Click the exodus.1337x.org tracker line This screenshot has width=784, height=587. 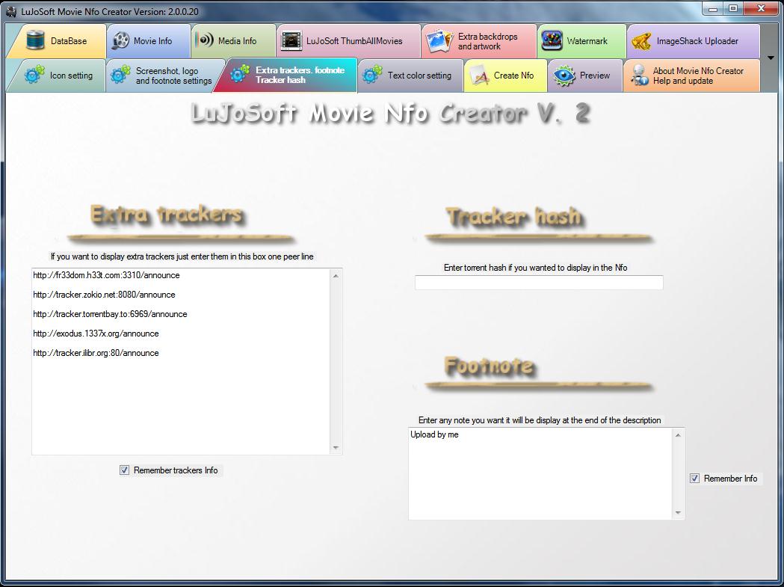coord(96,334)
